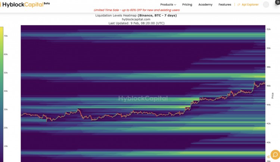Open the Features menu item
The image size is (280, 162).
[x=225, y=4]
